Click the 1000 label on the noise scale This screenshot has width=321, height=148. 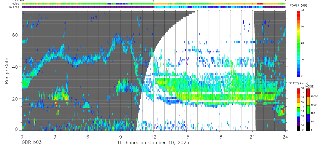click(x=314, y=105)
